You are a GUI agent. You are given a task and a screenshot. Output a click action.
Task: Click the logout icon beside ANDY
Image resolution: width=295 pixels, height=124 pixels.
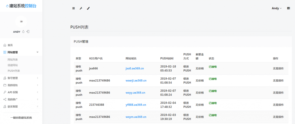point(28,32)
